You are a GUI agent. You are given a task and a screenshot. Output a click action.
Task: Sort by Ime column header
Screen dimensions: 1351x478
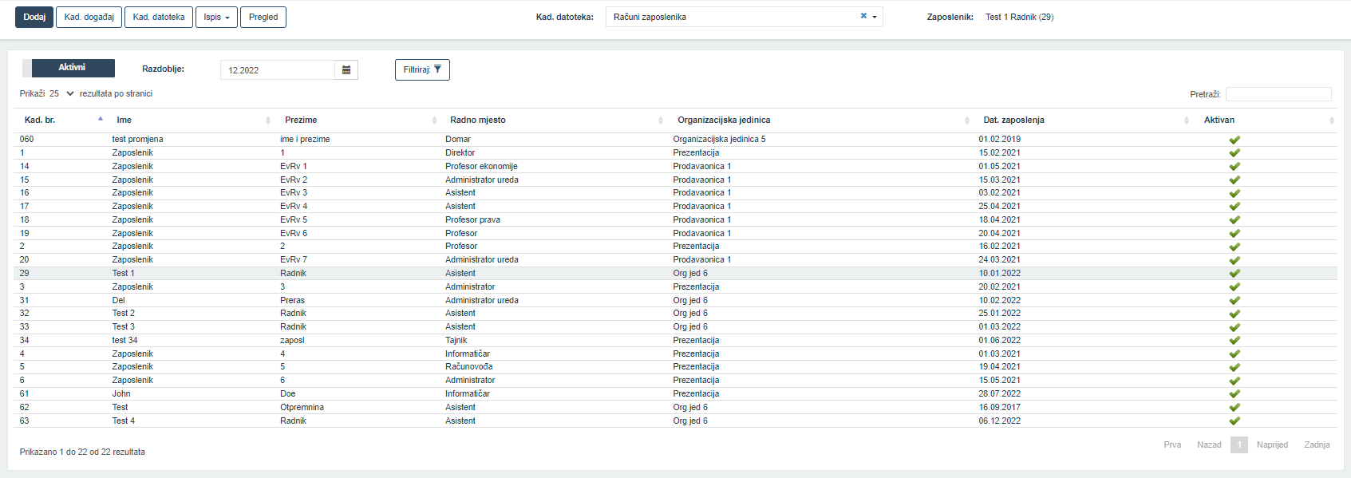click(x=192, y=120)
